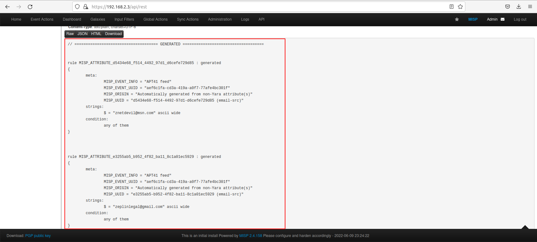
Task: Click the shield tracking protection icon
Action: [77, 7]
